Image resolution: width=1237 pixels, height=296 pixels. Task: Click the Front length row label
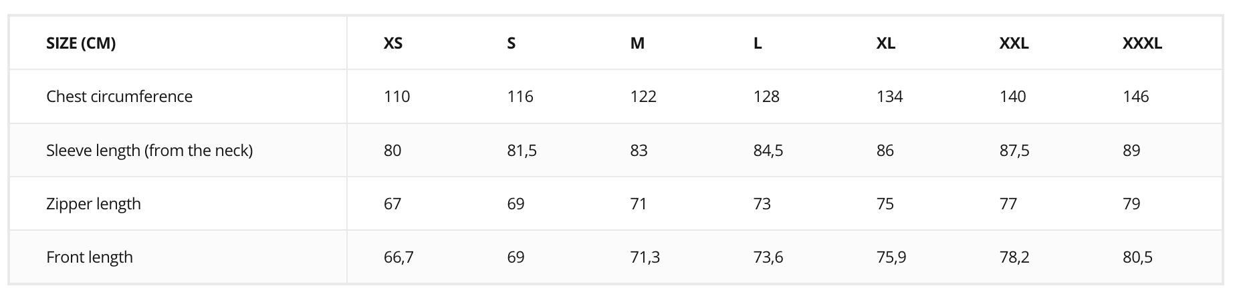[90, 257]
